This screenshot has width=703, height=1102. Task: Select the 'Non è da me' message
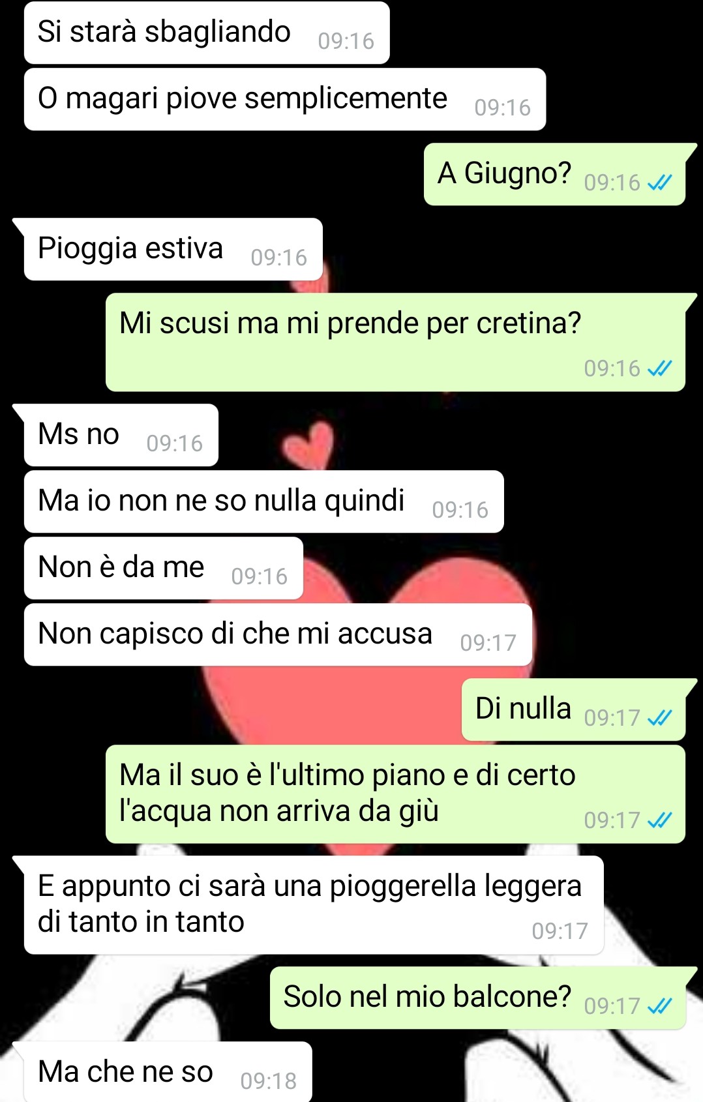[x=164, y=568]
